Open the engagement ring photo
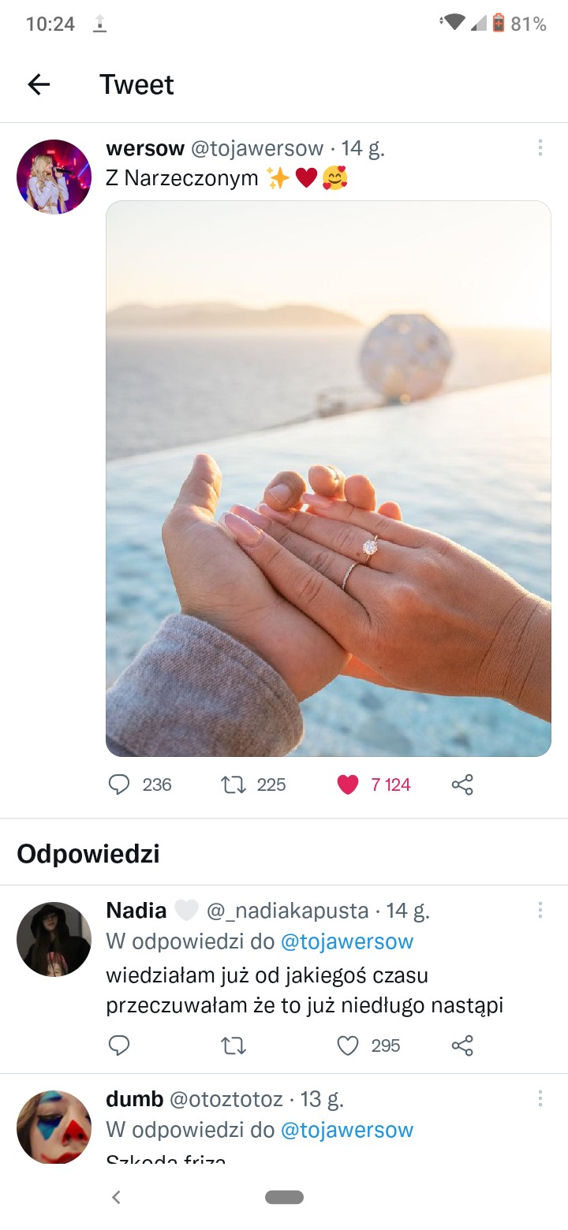The image size is (568, 1230). click(328, 479)
